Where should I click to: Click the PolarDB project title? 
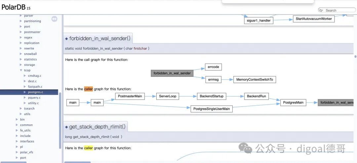(14, 7)
